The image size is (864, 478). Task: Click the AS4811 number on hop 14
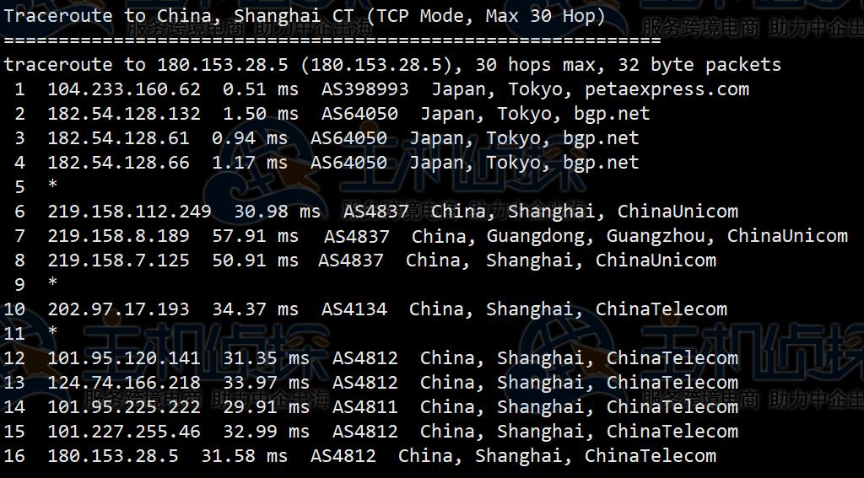click(364, 407)
